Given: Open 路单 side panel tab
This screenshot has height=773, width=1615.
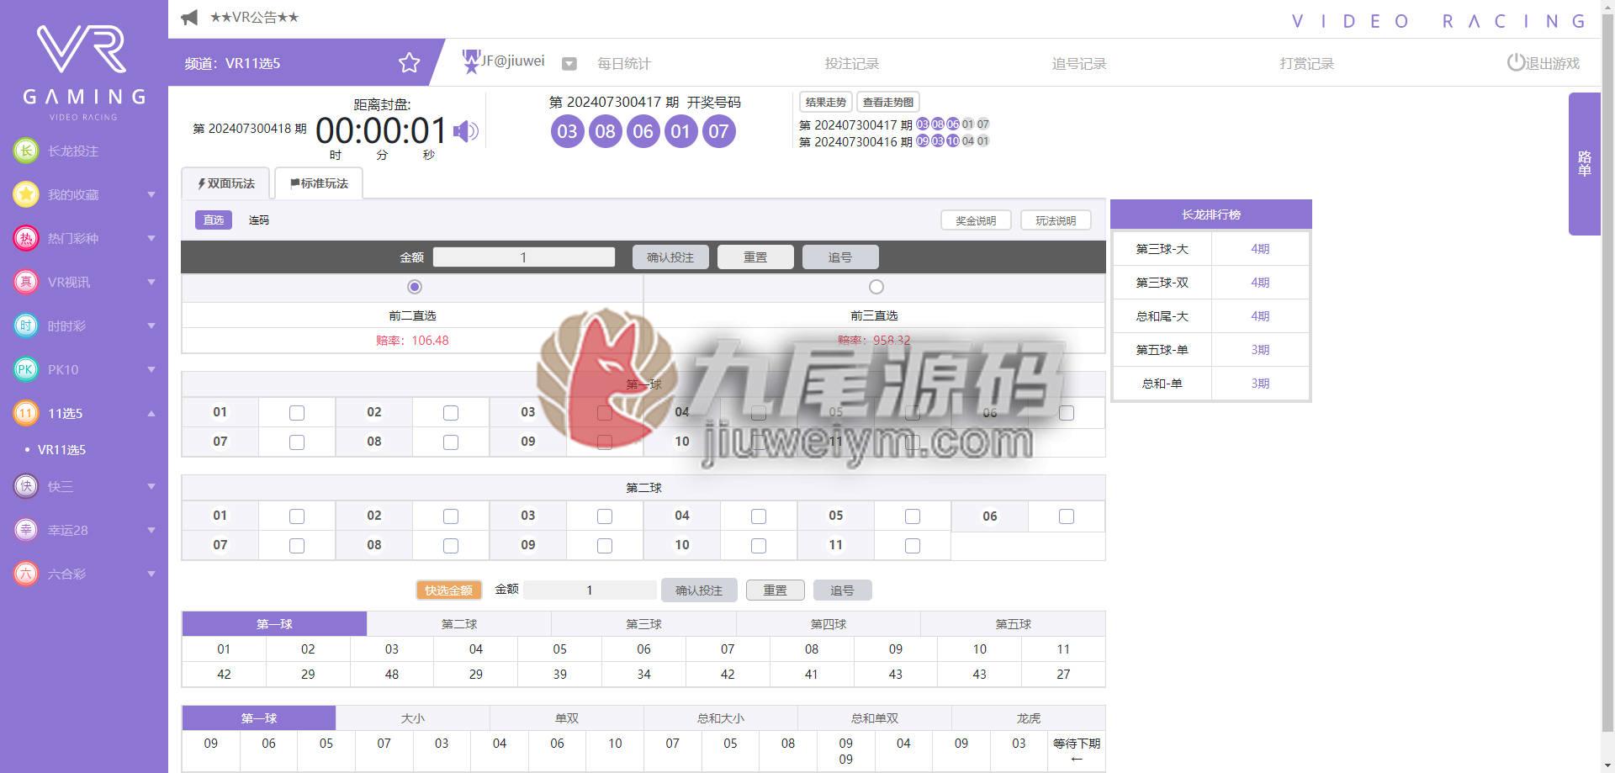Looking at the screenshot, I should point(1584,164).
